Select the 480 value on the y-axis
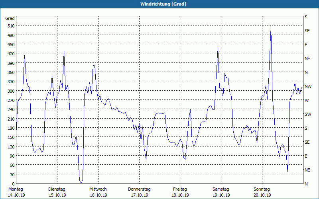Screen dimensions: 319x199 tap(11, 35)
